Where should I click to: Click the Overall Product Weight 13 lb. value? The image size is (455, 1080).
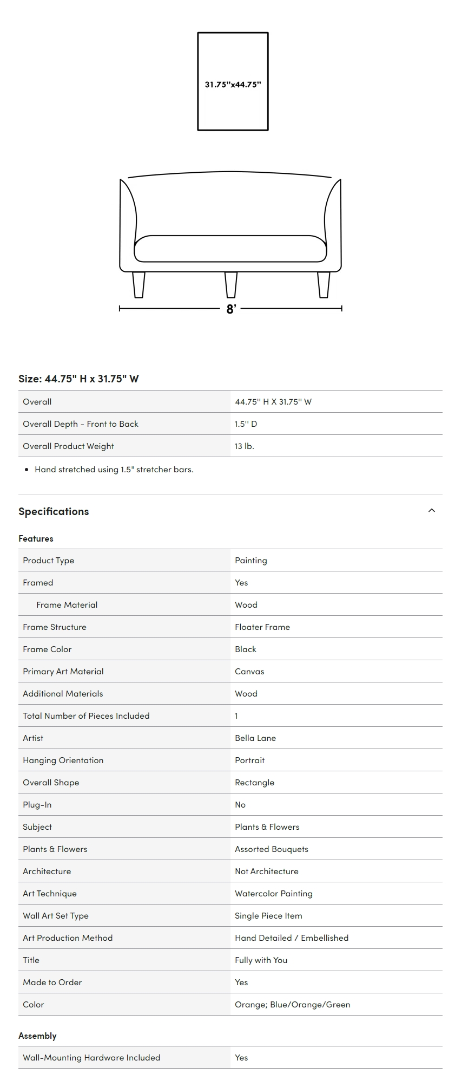[x=245, y=446]
